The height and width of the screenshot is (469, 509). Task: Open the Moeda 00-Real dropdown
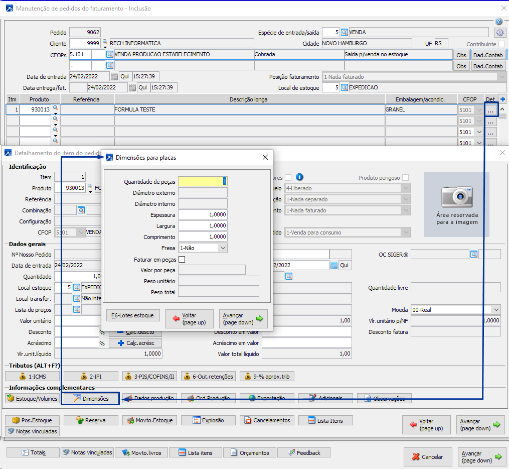point(496,310)
